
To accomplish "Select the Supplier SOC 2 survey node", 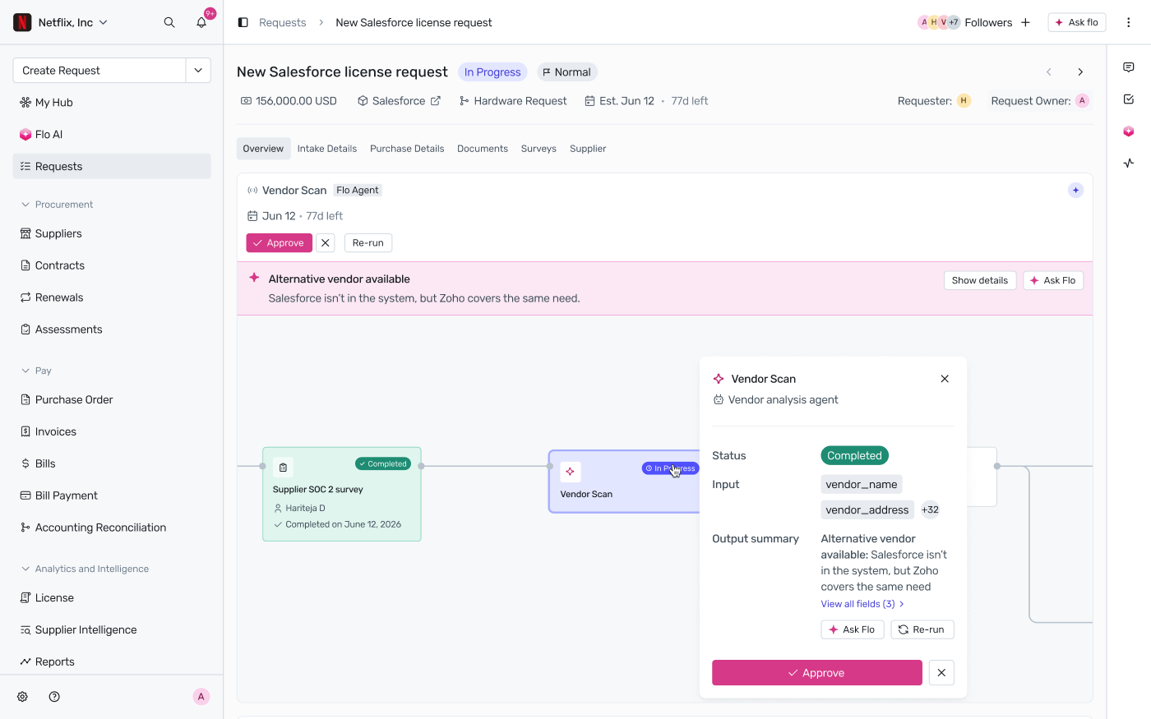I will 342,494.
